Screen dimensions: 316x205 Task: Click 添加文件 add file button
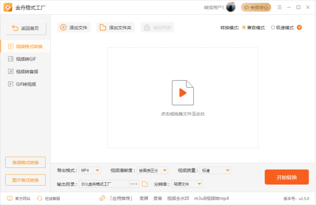[x=74, y=27]
